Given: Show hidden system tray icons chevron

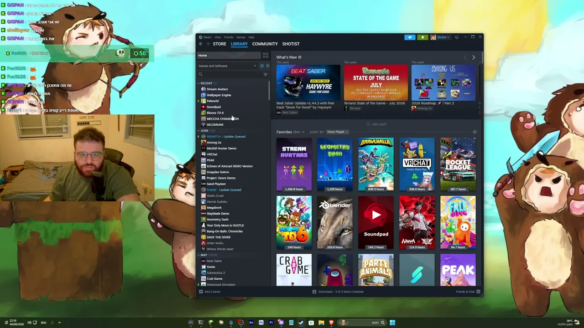Looking at the screenshot, I should [59, 323].
